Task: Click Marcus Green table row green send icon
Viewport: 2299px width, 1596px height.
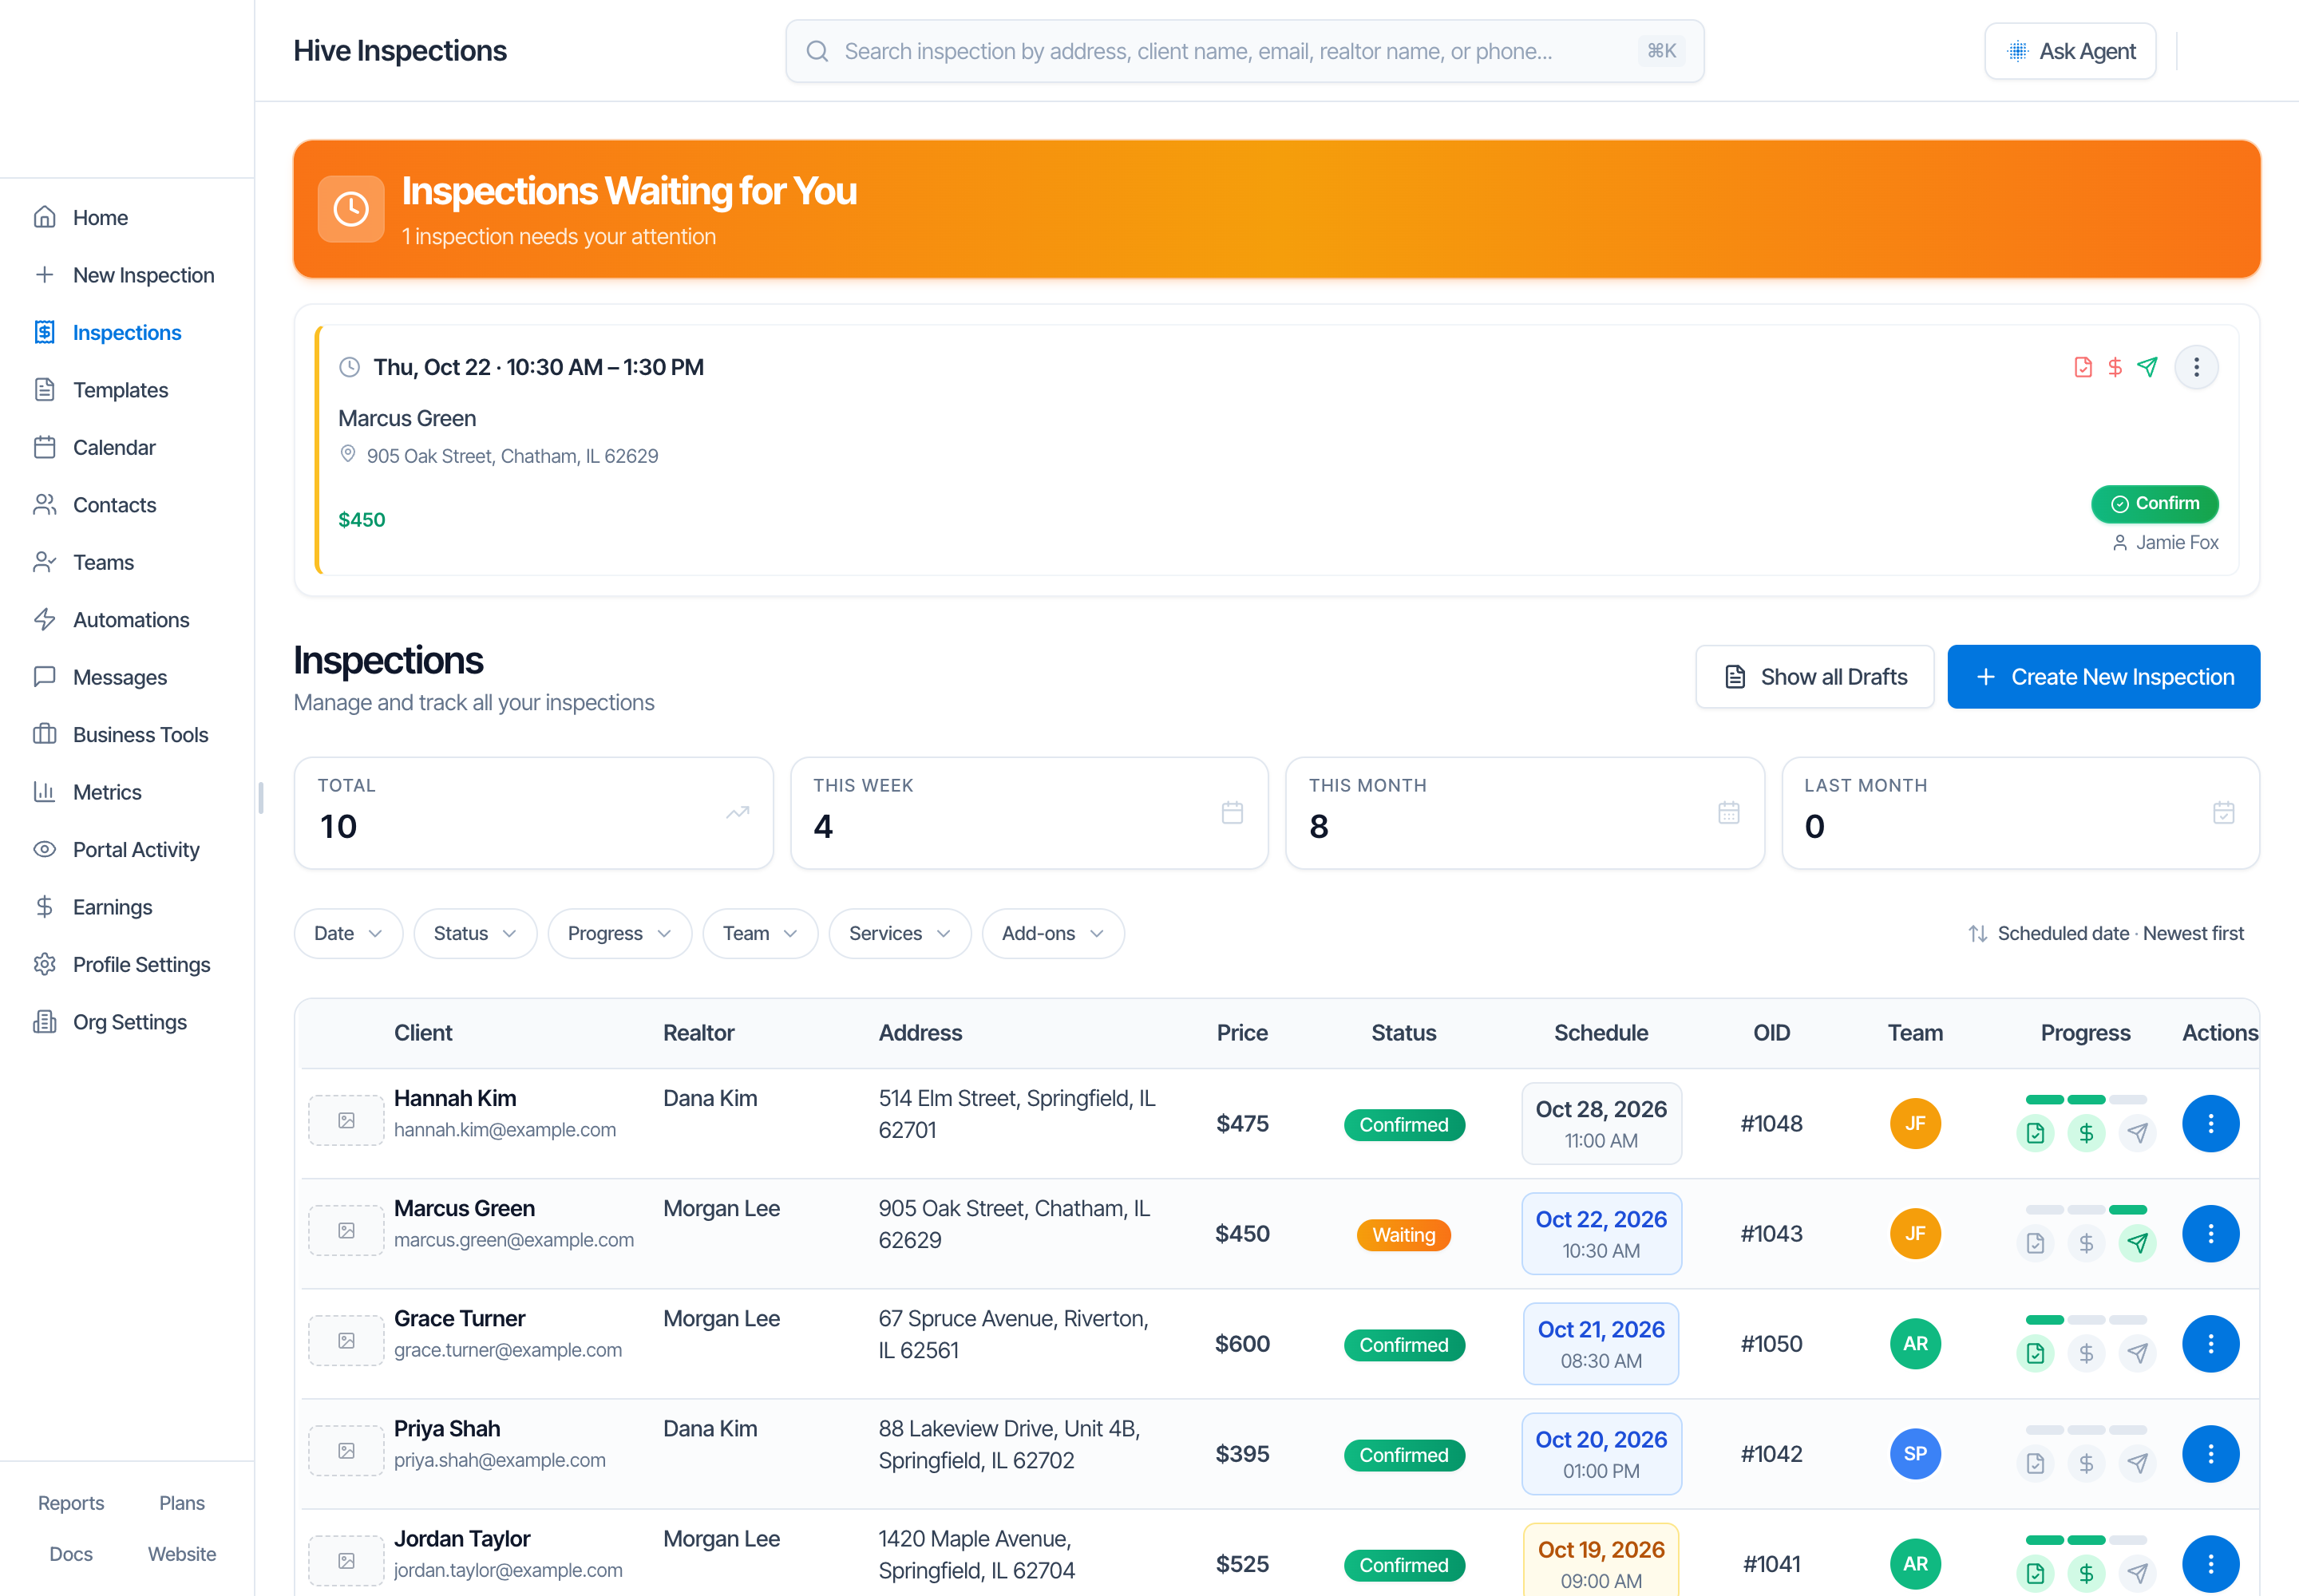Action: pos(2137,1243)
